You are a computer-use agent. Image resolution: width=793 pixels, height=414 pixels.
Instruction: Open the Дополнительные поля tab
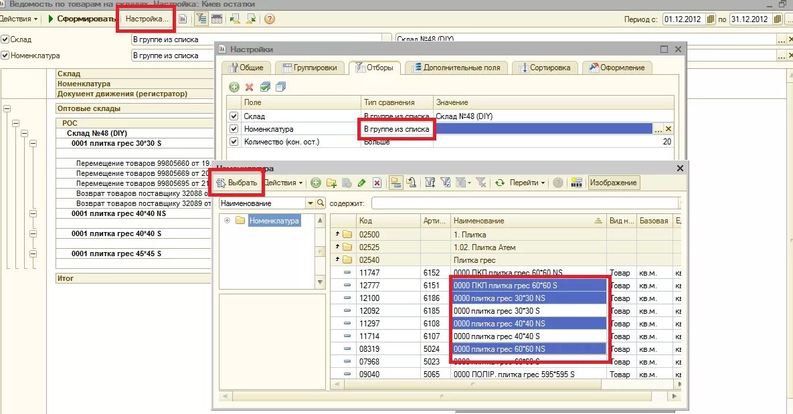coord(456,68)
